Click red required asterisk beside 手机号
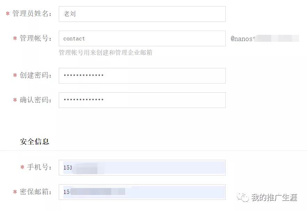Image resolution: width=307 pixels, height=211 pixels. [22, 167]
